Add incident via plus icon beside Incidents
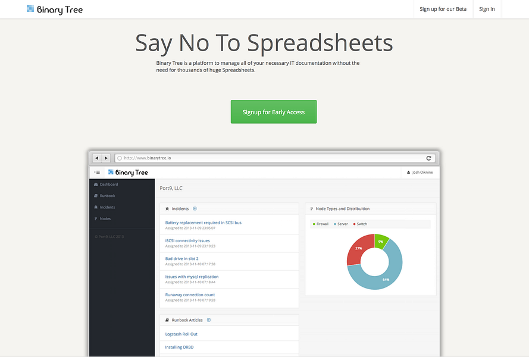The image size is (529, 357). 195,208
